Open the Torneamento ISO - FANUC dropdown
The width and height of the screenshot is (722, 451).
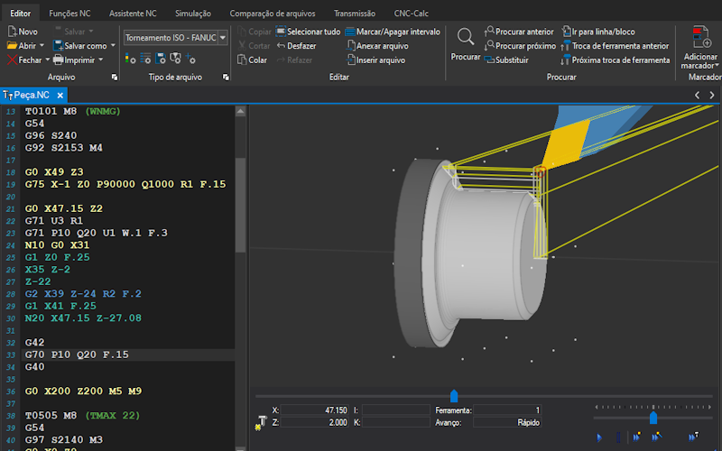tap(222, 38)
